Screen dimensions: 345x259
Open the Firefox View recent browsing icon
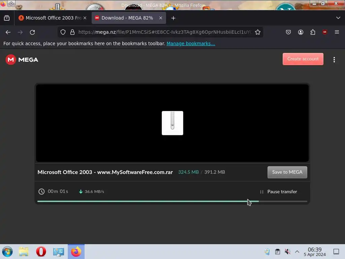pyautogui.click(x=7, y=18)
